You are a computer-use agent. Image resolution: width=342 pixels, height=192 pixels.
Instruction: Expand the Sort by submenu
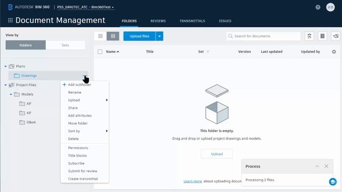[107, 131]
